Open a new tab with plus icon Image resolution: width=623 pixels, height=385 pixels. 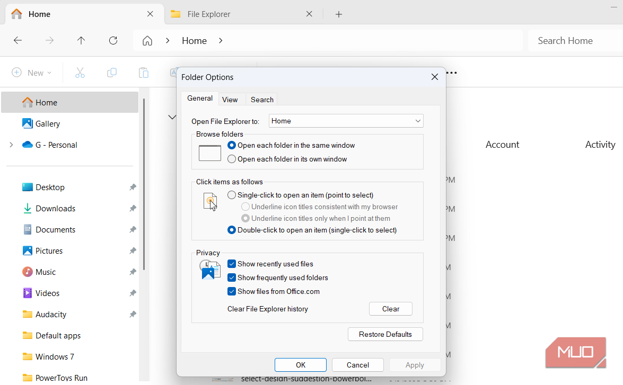coord(338,14)
